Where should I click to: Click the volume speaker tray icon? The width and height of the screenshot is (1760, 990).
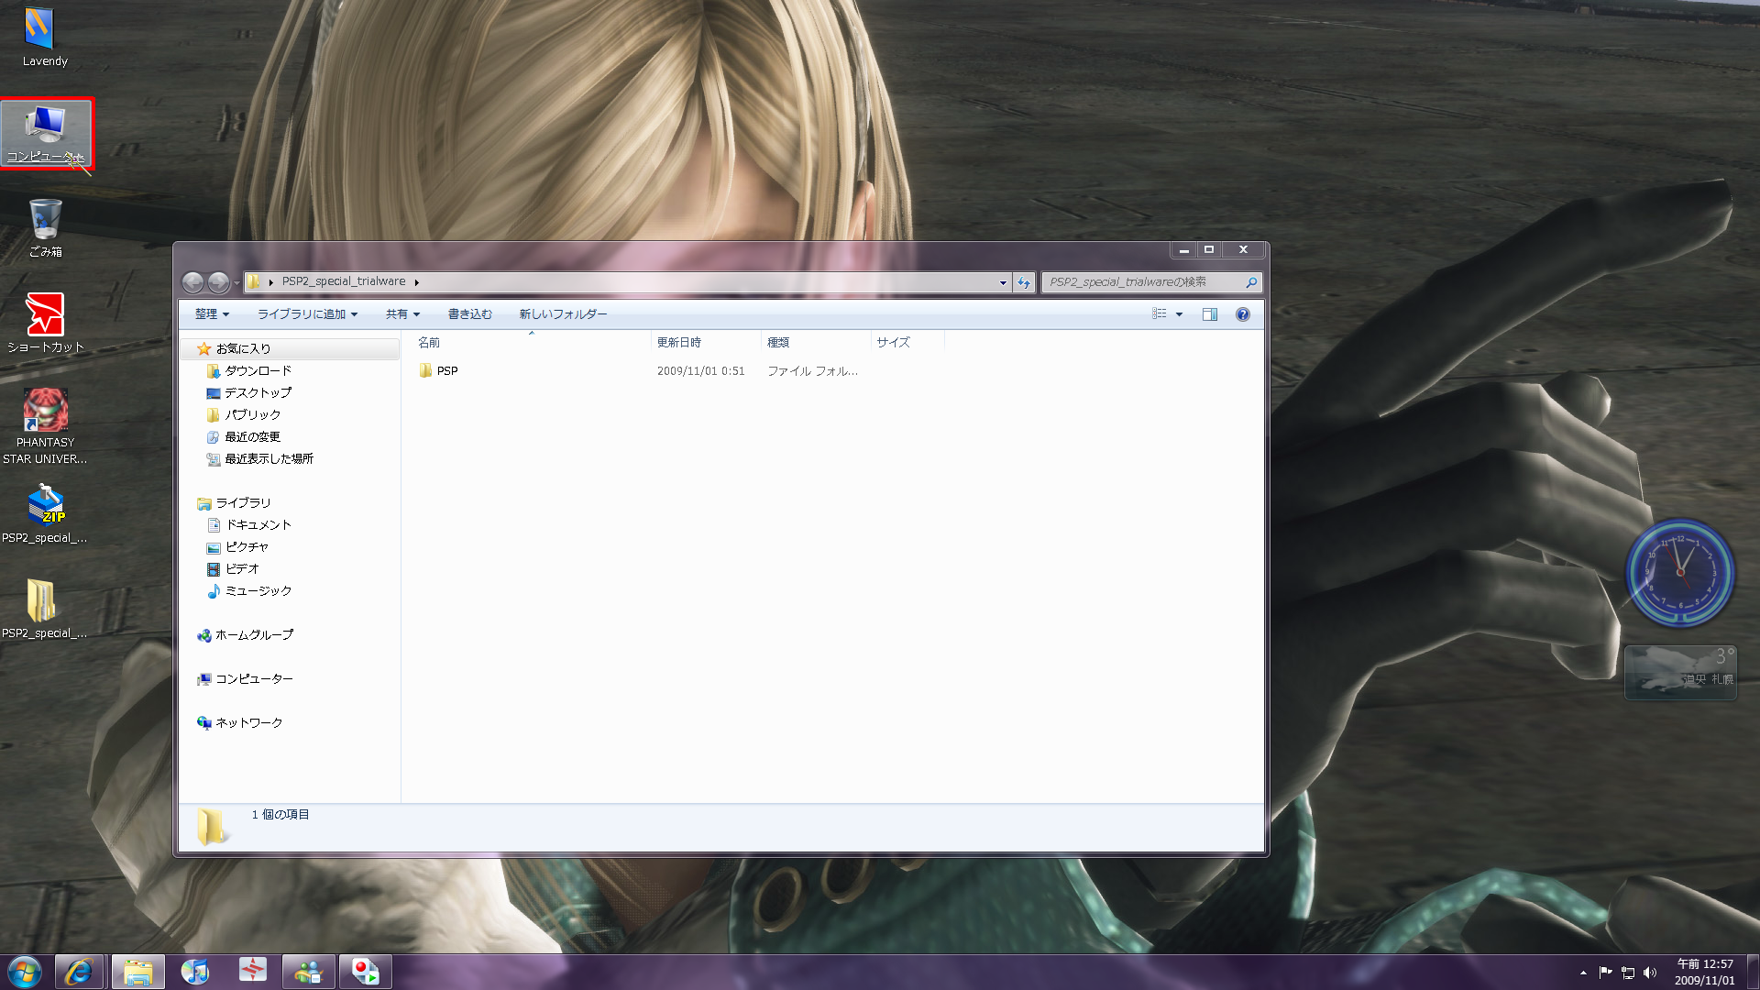1650,973
